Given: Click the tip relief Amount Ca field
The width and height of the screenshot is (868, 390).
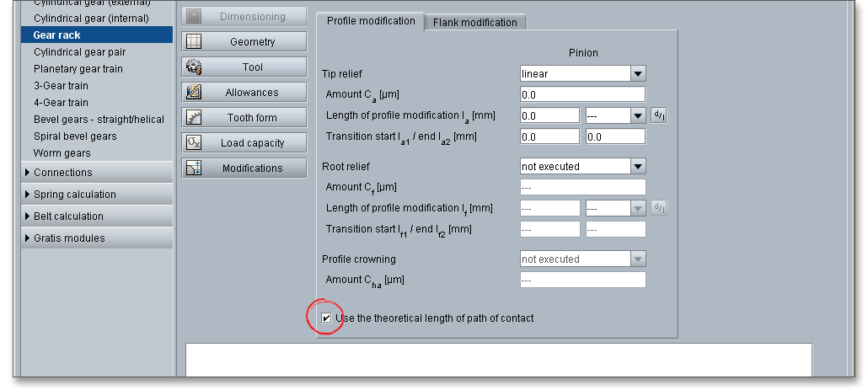Looking at the screenshot, I should (582, 94).
